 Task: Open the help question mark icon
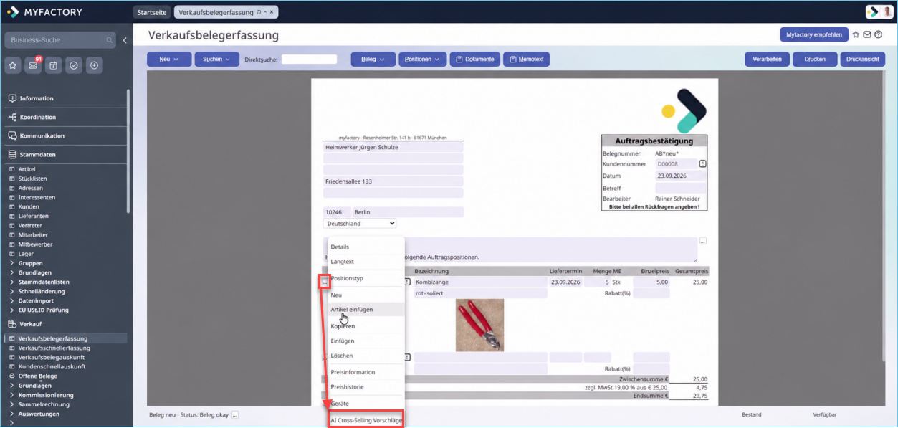coord(878,34)
